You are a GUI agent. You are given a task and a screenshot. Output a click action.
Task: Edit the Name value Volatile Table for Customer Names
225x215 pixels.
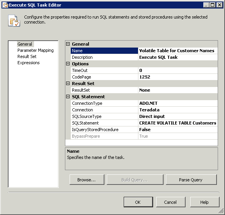(178, 51)
